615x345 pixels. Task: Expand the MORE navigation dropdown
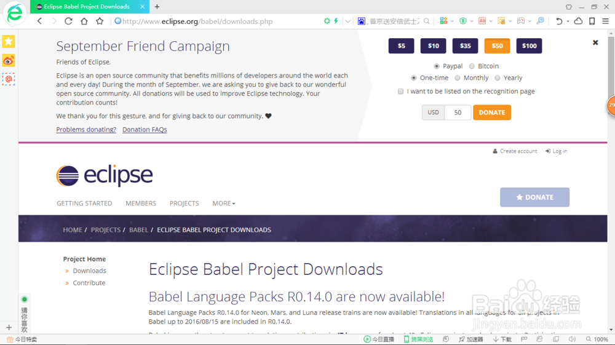click(x=224, y=203)
